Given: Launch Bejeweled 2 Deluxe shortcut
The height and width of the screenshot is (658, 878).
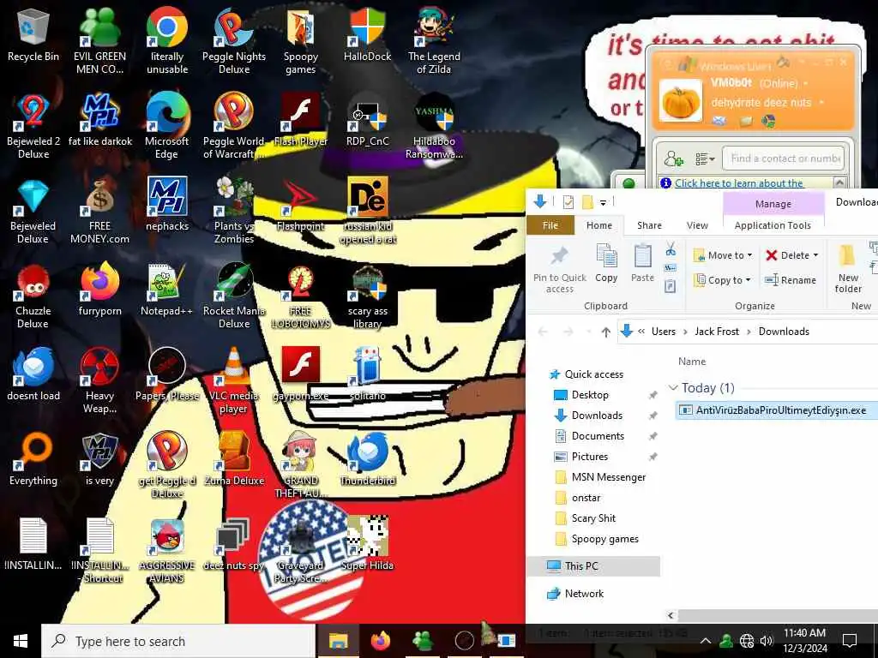Looking at the screenshot, I should 33,127.
